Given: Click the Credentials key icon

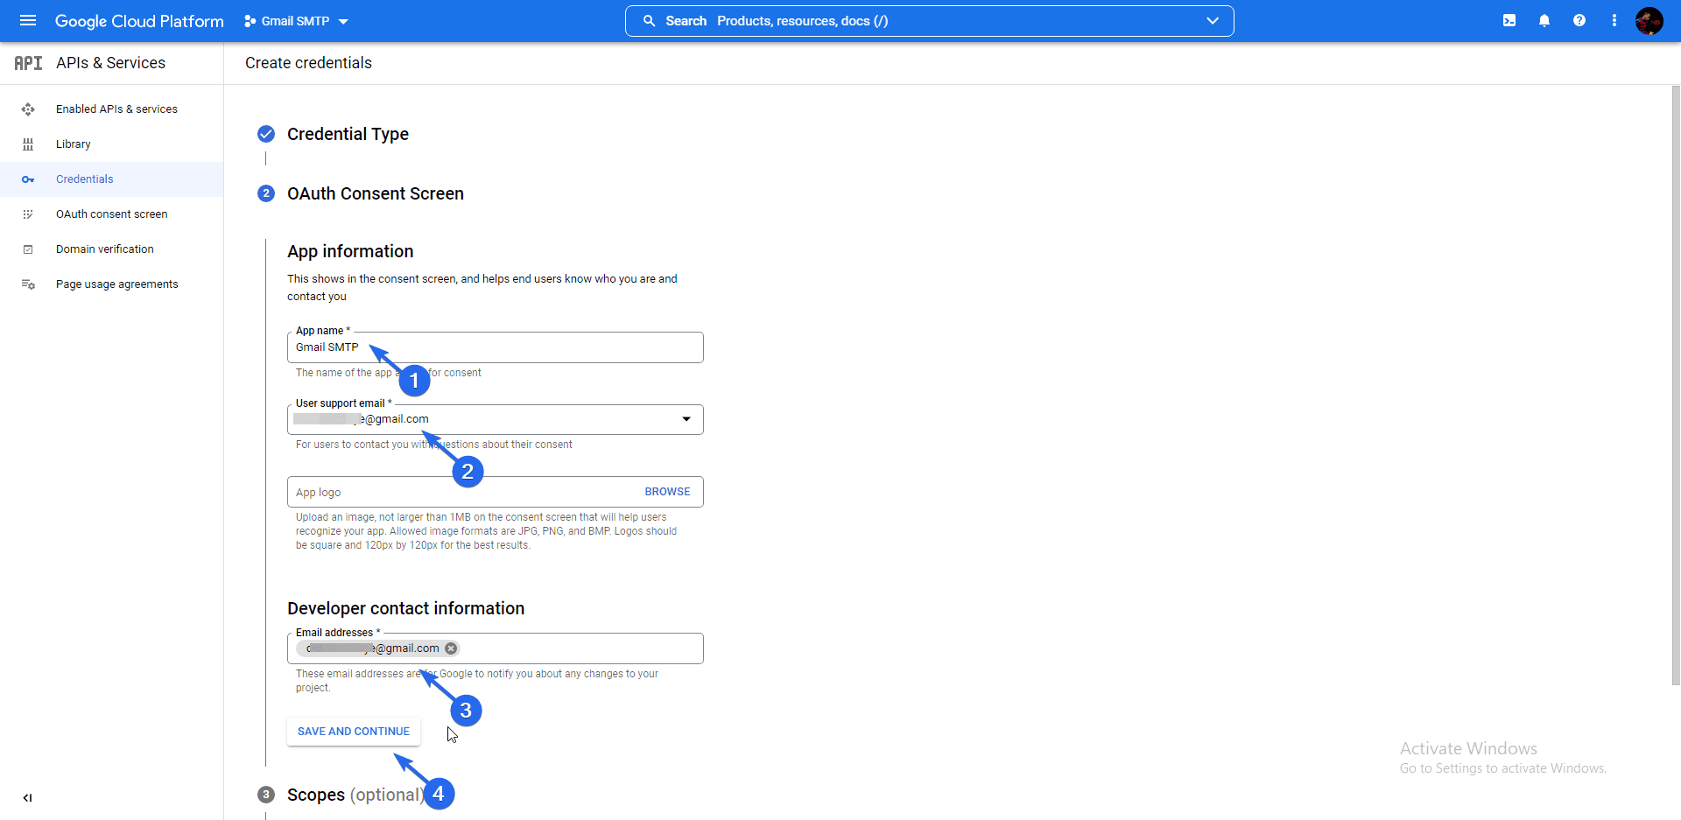Looking at the screenshot, I should 28,179.
